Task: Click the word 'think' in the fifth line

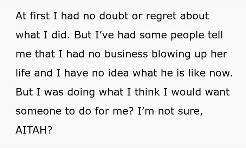Action: tap(147, 92)
